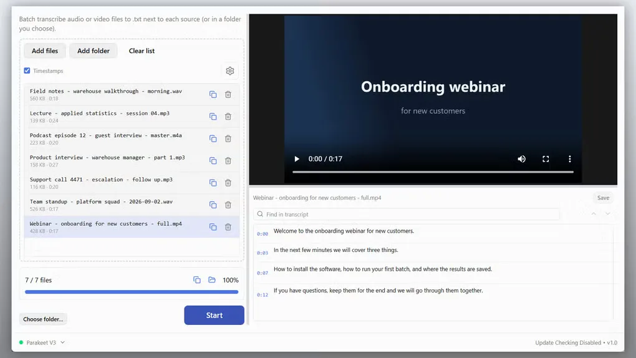Open video player more options menu
This screenshot has height=358, width=636.
click(569, 159)
